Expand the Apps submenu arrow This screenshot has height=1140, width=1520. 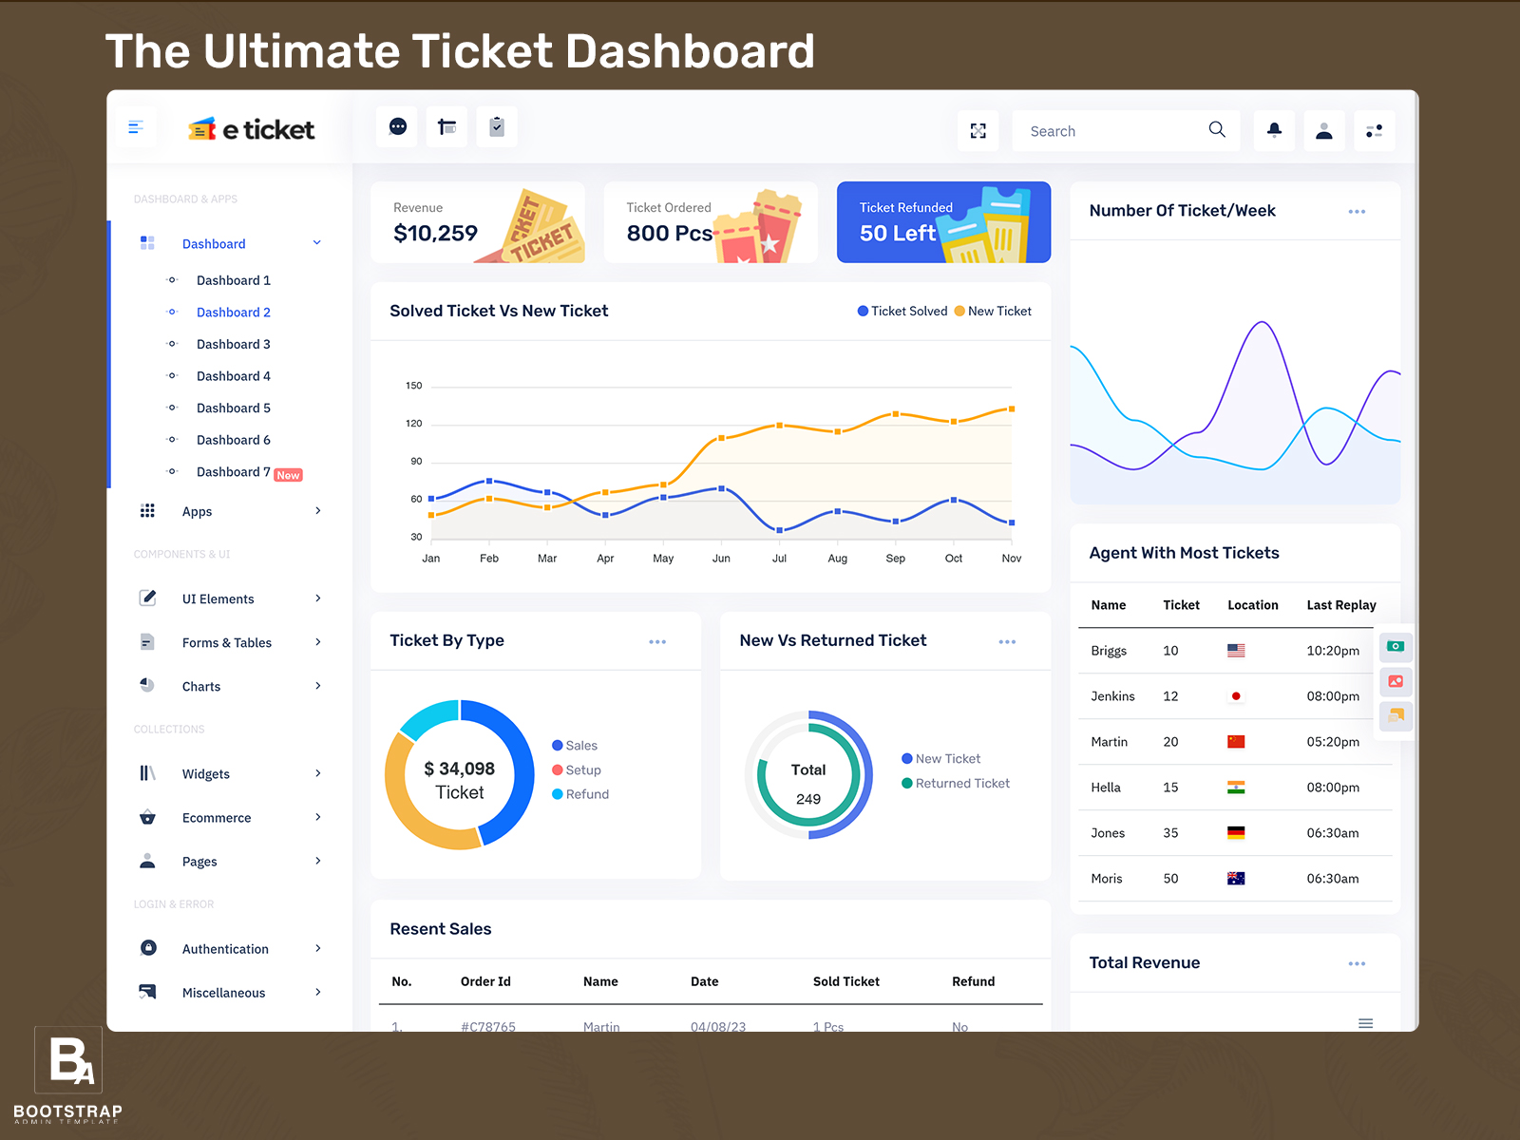(x=318, y=511)
